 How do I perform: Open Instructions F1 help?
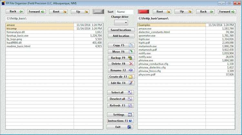(x=121, y=121)
